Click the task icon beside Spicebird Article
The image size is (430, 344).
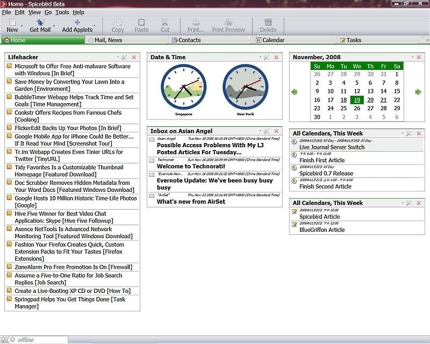point(294,211)
